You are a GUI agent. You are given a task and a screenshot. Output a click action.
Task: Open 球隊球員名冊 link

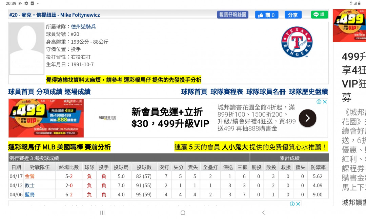click(266, 92)
